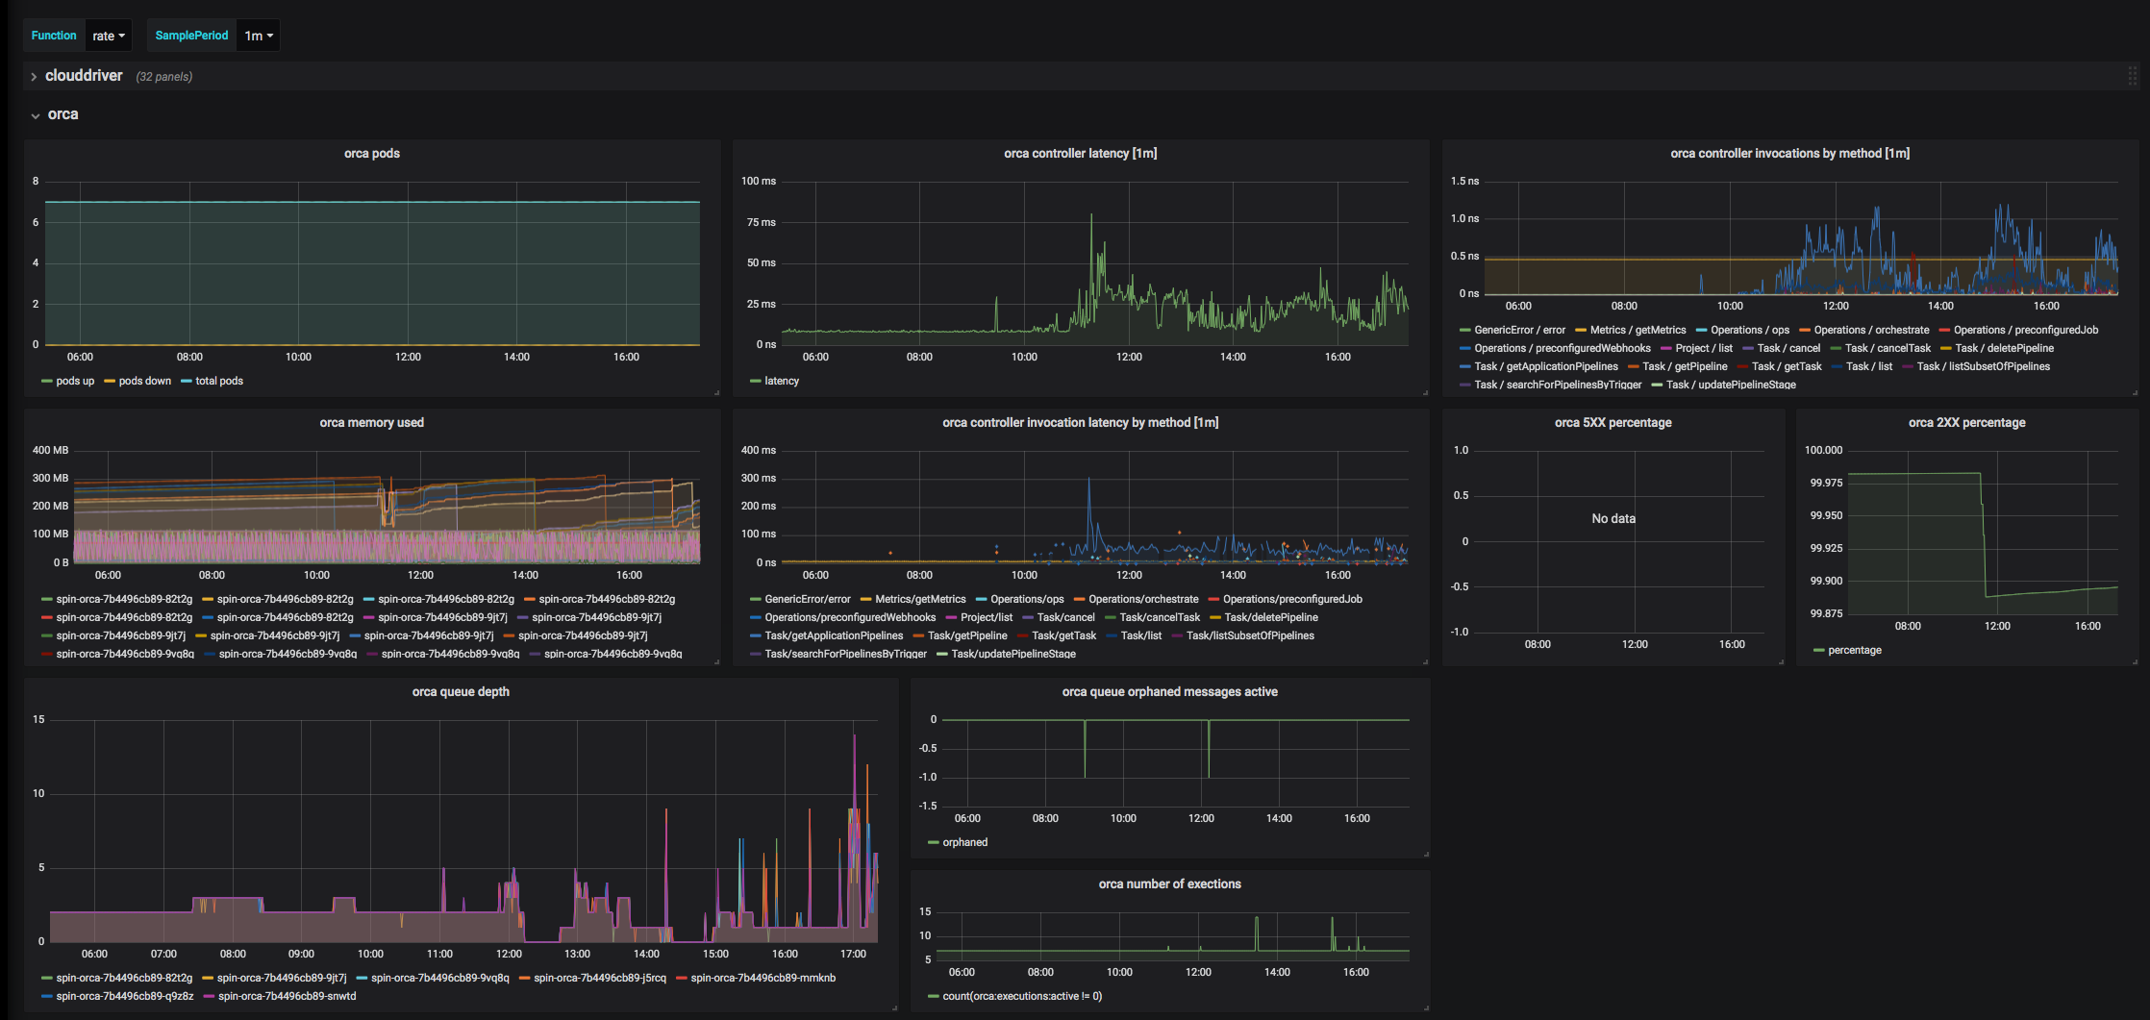Select 'GenericError/error' in latency by method legend
2150x1020 pixels.
click(x=808, y=599)
